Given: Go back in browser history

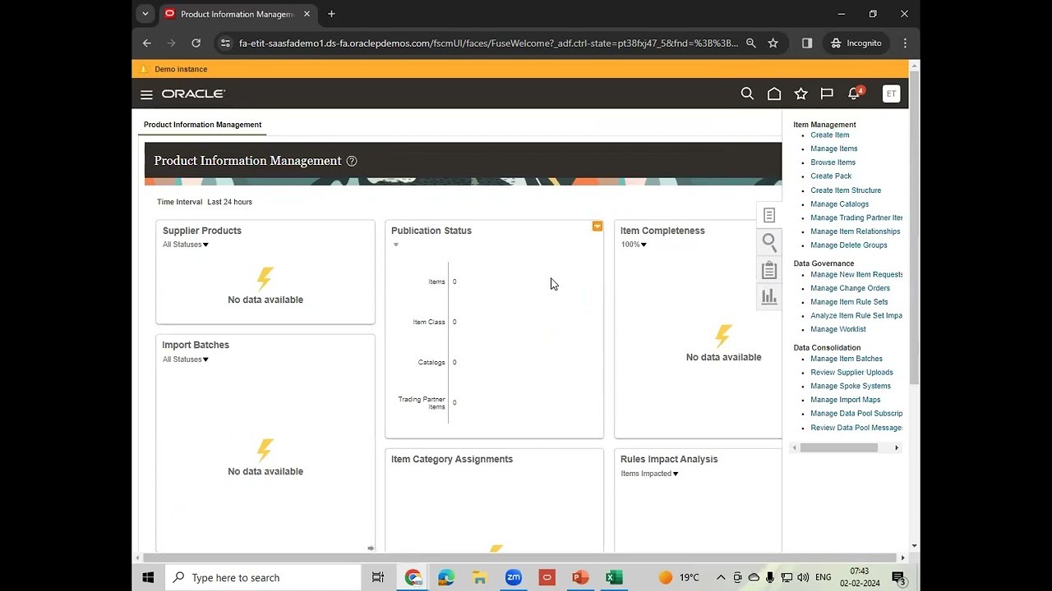Looking at the screenshot, I should coord(147,44).
